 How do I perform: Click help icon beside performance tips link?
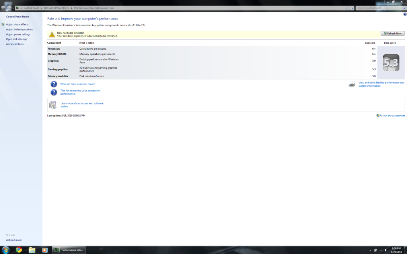click(x=54, y=92)
